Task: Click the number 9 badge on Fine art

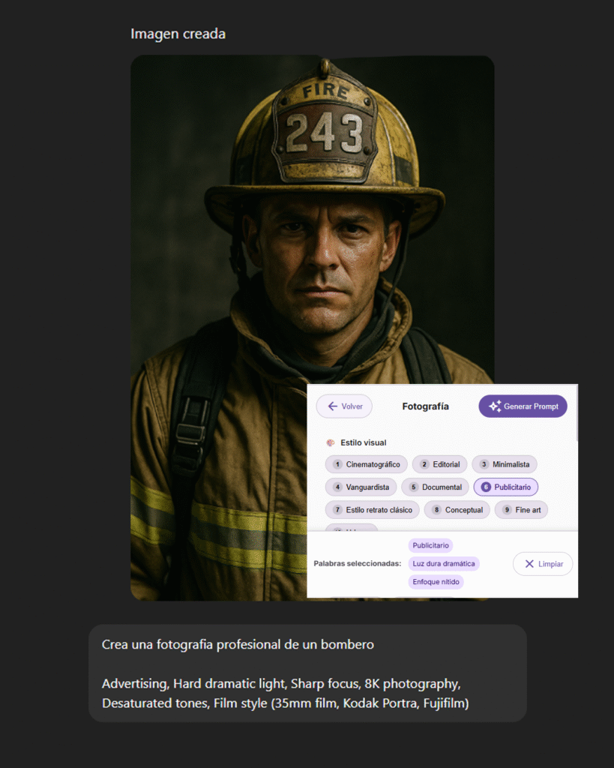Action: tap(507, 510)
